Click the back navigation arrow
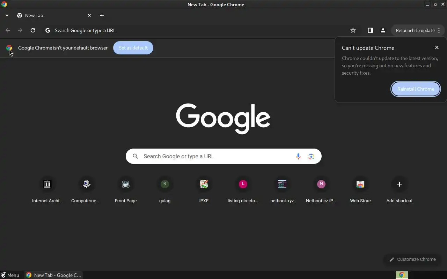This screenshot has height=279, width=447. click(x=8, y=30)
